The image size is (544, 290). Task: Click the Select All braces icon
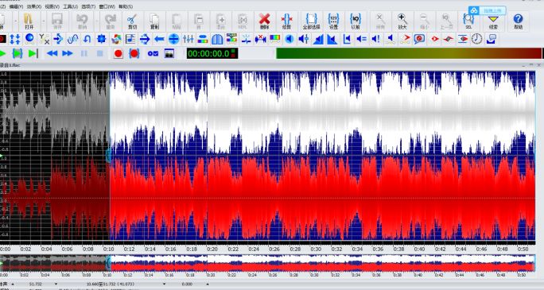[x=311, y=21]
